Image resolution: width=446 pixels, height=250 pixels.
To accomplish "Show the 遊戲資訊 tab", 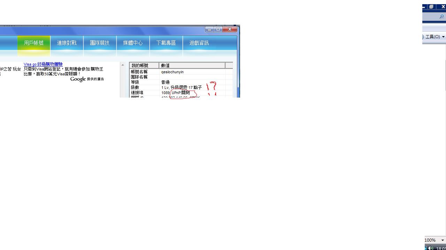I will pos(199,43).
